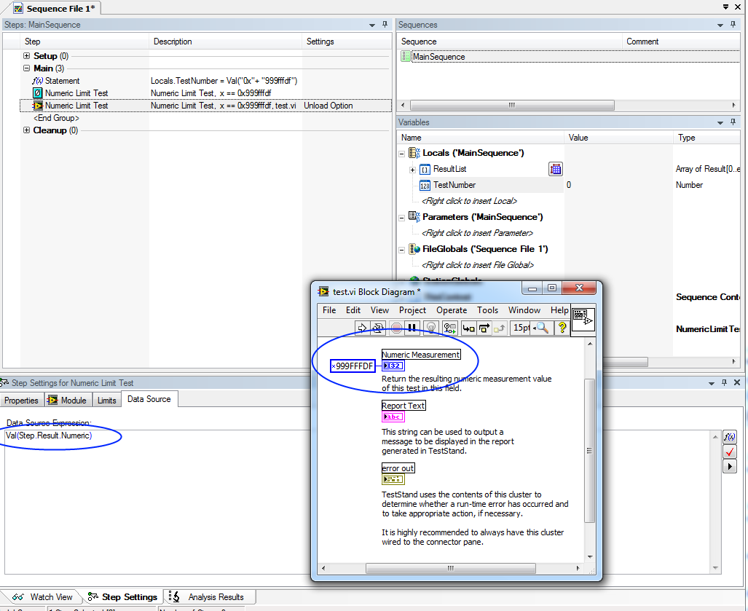Click the Retain Wire Values icon
This screenshot has height=611, width=748.
click(x=449, y=328)
